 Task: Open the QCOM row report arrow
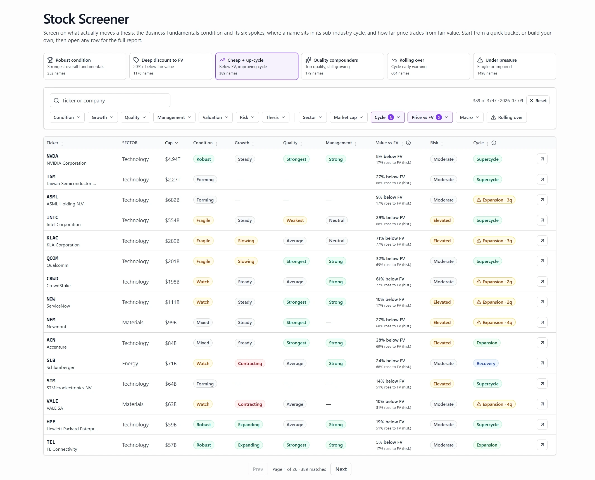pos(542,261)
